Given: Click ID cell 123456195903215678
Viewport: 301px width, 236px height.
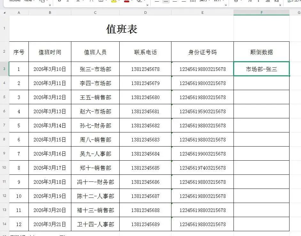Looking at the screenshot, I should click(x=202, y=111).
